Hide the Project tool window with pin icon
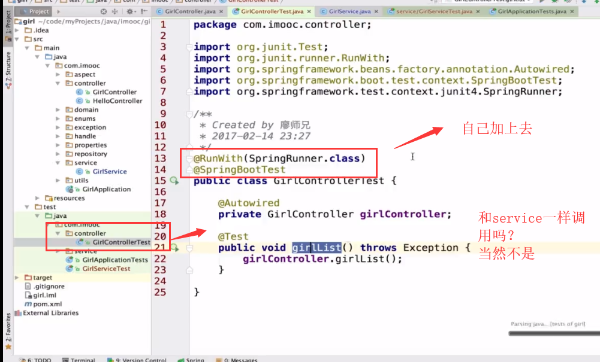The image size is (600, 362). pyautogui.click(x=143, y=11)
